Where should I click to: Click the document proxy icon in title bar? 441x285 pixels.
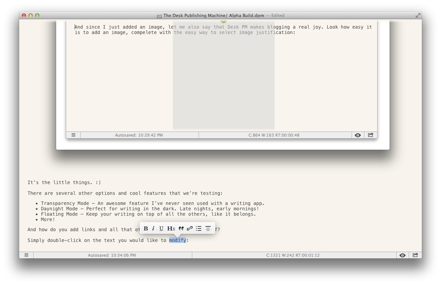(x=159, y=15)
